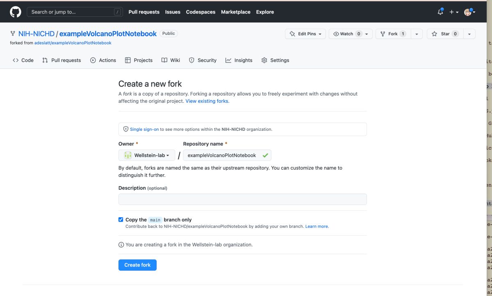Screen dimensions: 492x296
Task: Open the GitHub home logo
Action: (15, 12)
